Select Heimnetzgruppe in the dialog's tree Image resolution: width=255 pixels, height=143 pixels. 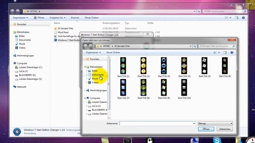(x=98, y=90)
